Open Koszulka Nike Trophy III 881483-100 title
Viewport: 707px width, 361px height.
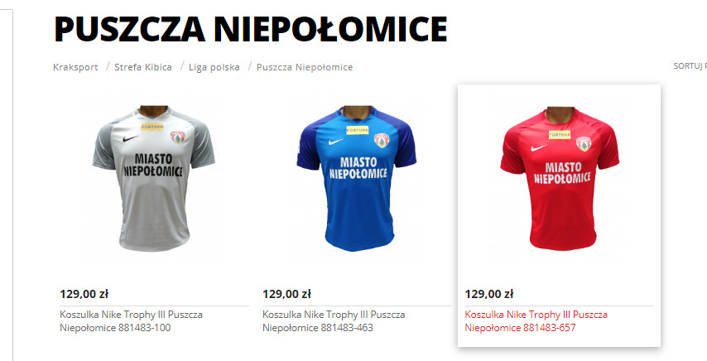(x=131, y=321)
